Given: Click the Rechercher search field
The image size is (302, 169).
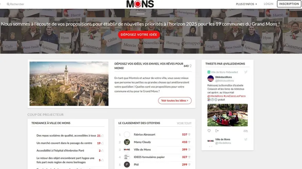Looking at the screenshot, I should pyautogui.click(x=17, y=4).
